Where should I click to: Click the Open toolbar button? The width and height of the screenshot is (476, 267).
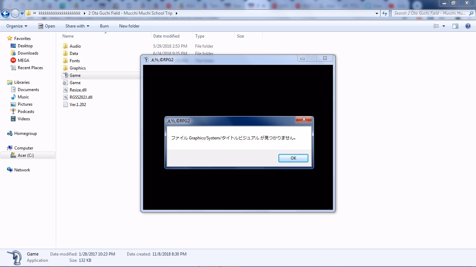pyautogui.click(x=47, y=26)
